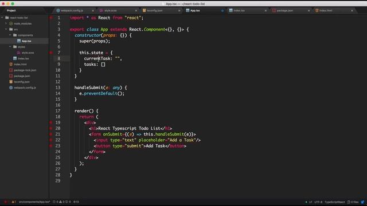This screenshot has width=367, height=206.
Task: Click the 8:13 cursor position in status bar
Action: tap(76, 202)
